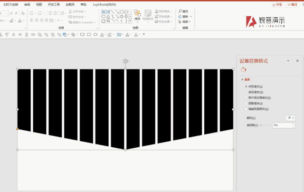This screenshot has height=192, width=304.
Task: Choose the picture or texture fill radio option
Action: [x=246, y=98]
